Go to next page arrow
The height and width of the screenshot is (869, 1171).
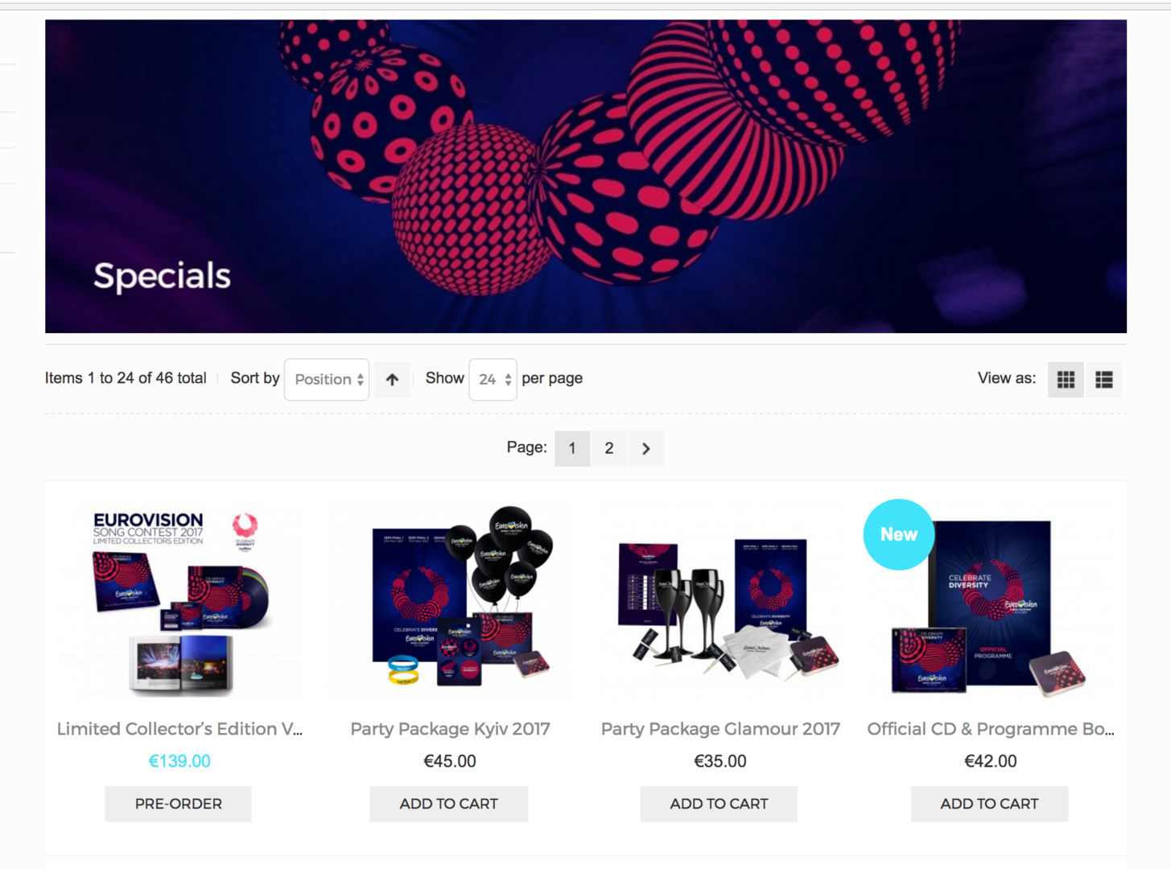click(645, 448)
